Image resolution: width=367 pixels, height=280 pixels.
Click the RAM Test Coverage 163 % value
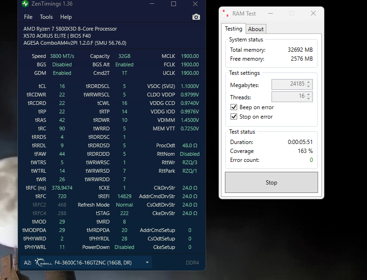pos(305,151)
